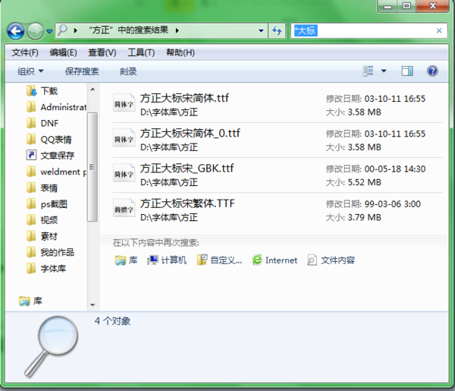Clear the search box with X
This screenshot has width=455, height=391.
[x=439, y=30]
